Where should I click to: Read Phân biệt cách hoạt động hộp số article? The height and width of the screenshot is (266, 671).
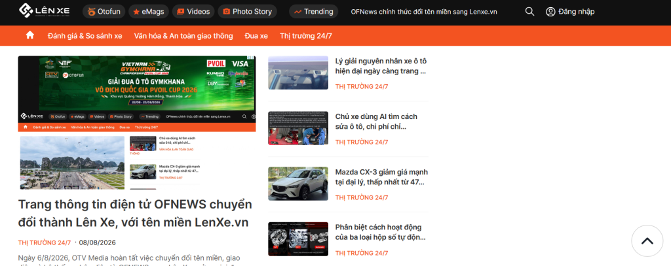pos(381,232)
